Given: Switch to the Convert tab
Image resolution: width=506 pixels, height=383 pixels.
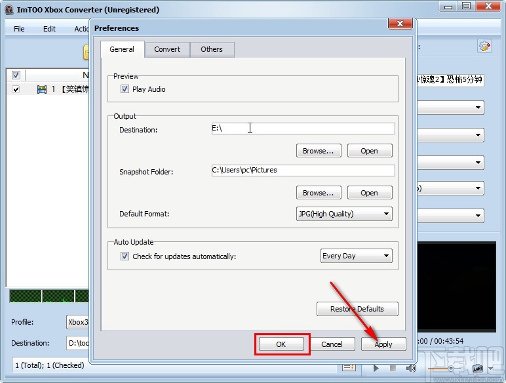Looking at the screenshot, I should click(x=167, y=49).
